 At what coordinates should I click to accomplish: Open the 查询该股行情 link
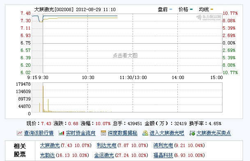39,133
